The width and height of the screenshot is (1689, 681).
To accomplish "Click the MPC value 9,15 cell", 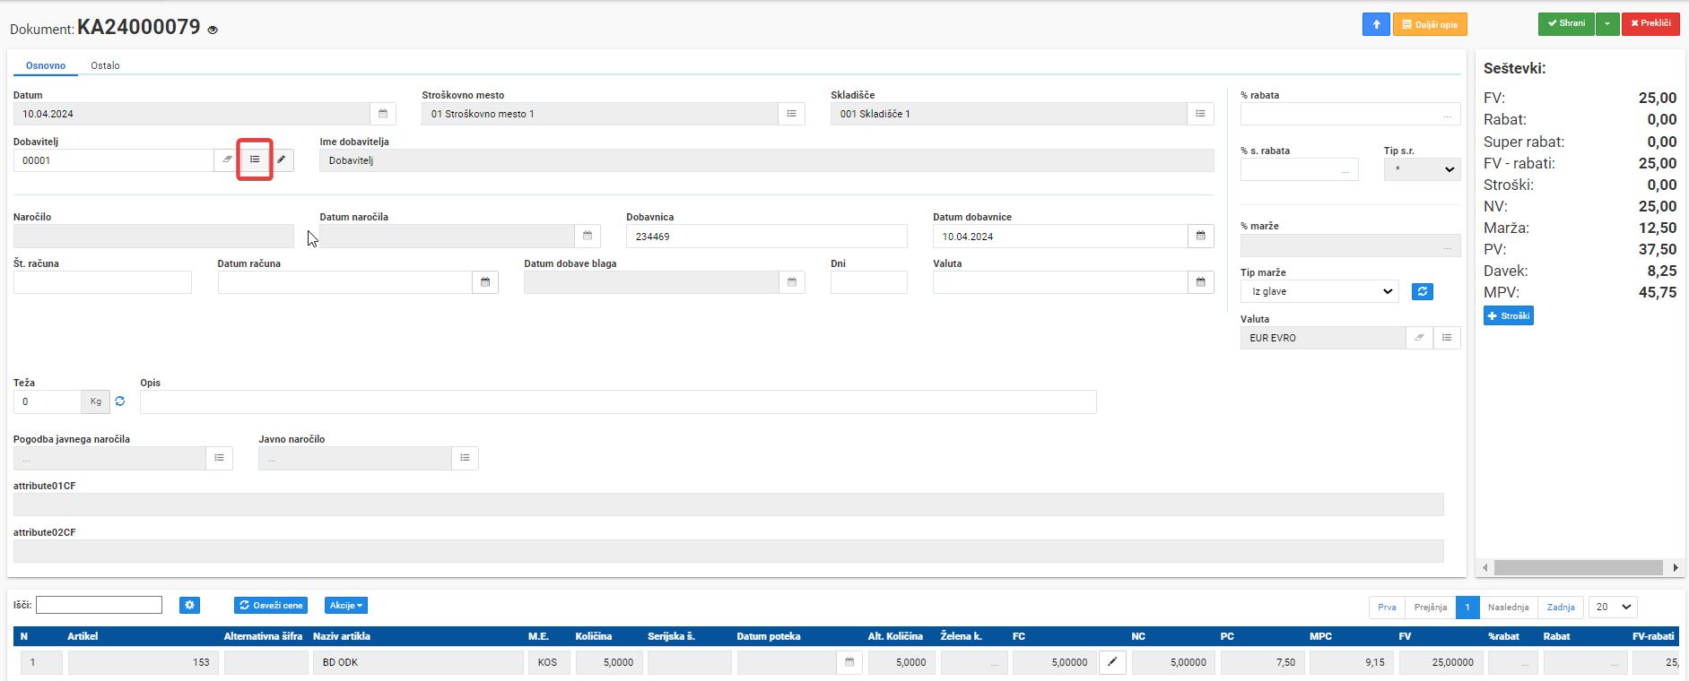I will 1351,662.
